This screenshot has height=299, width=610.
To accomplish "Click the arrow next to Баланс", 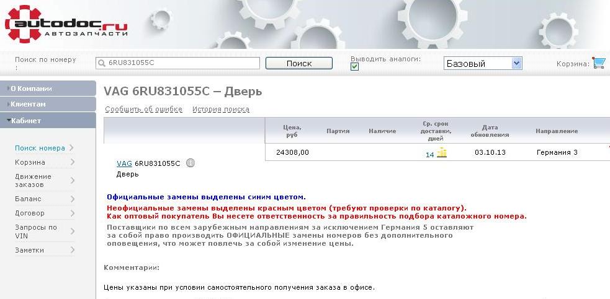I will pos(72,199).
